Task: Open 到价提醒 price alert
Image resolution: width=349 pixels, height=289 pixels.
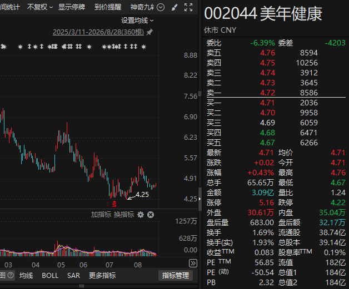Action: point(108,7)
